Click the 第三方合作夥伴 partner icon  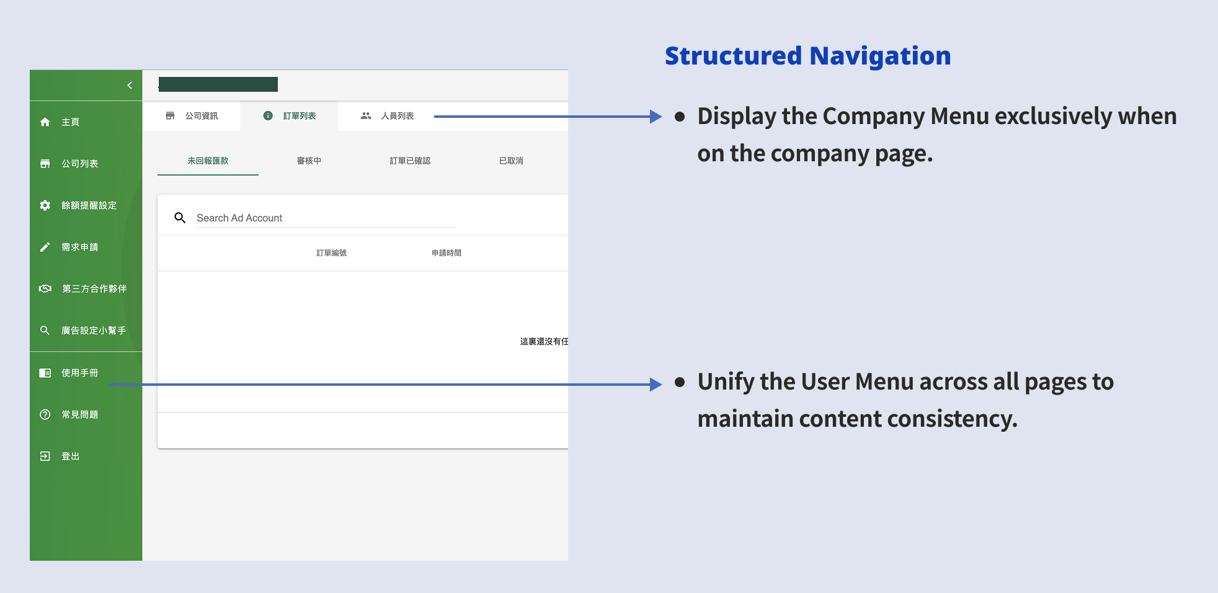(45, 288)
